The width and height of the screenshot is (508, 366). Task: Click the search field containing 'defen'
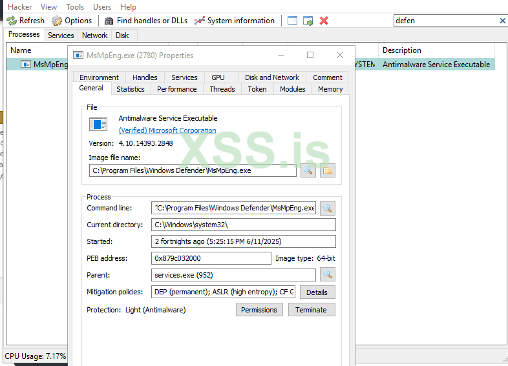pyautogui.click(x=446, y=21)
